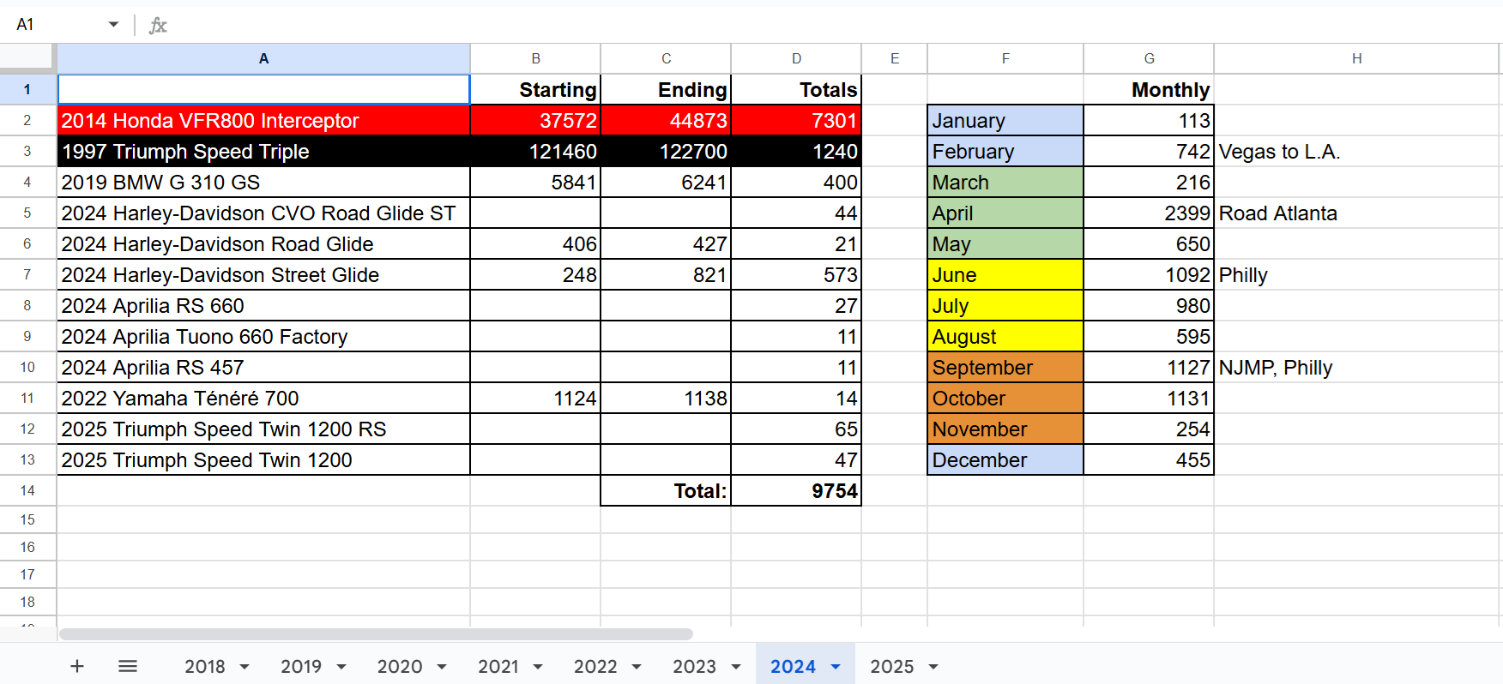Open the all sheets list icon
1503x684 pixels.
coord(128,666)
